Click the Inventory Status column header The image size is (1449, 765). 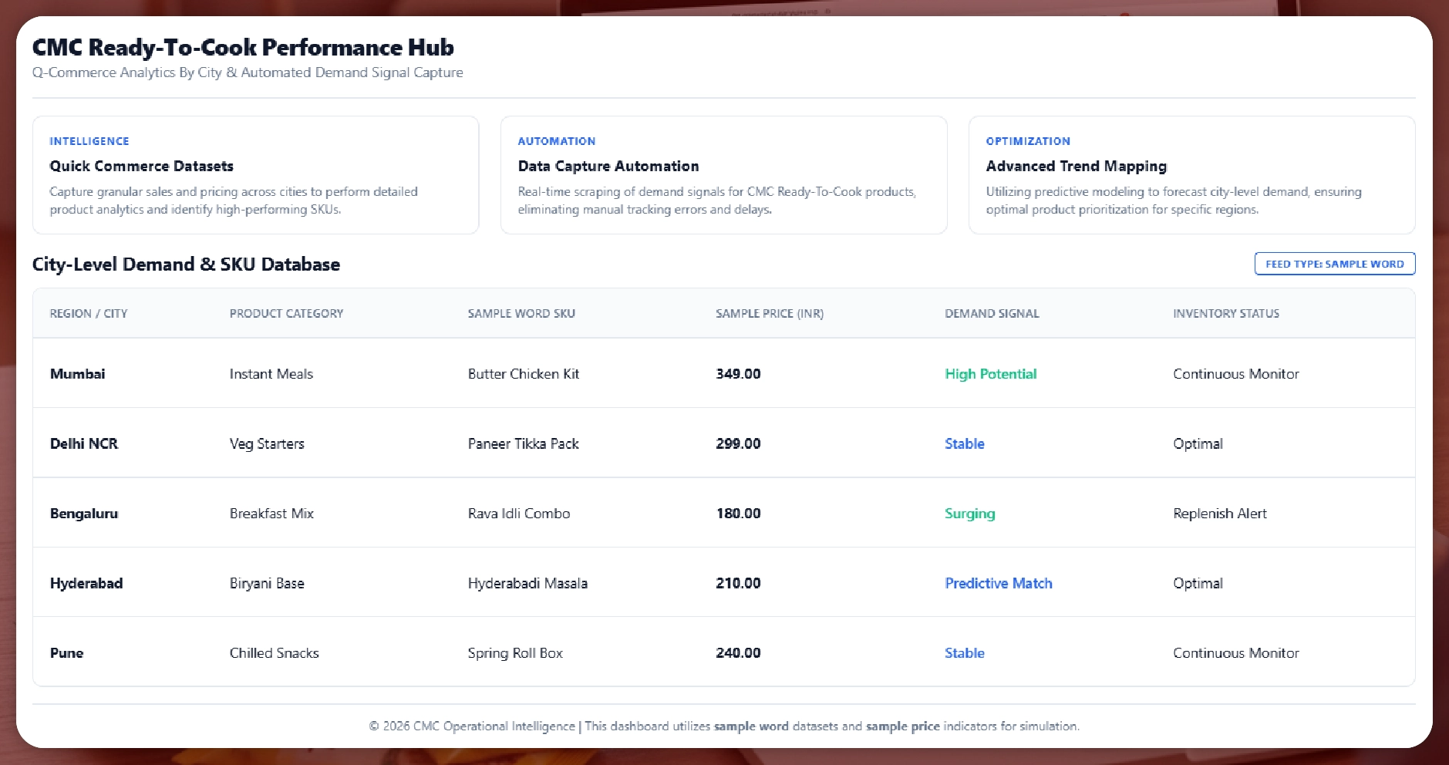pos(1225,314)
